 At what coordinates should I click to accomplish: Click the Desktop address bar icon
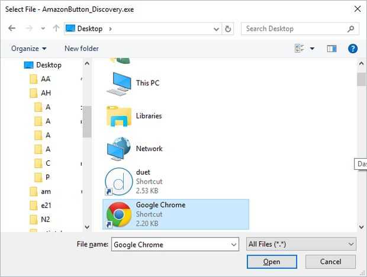tap(70, 28)
